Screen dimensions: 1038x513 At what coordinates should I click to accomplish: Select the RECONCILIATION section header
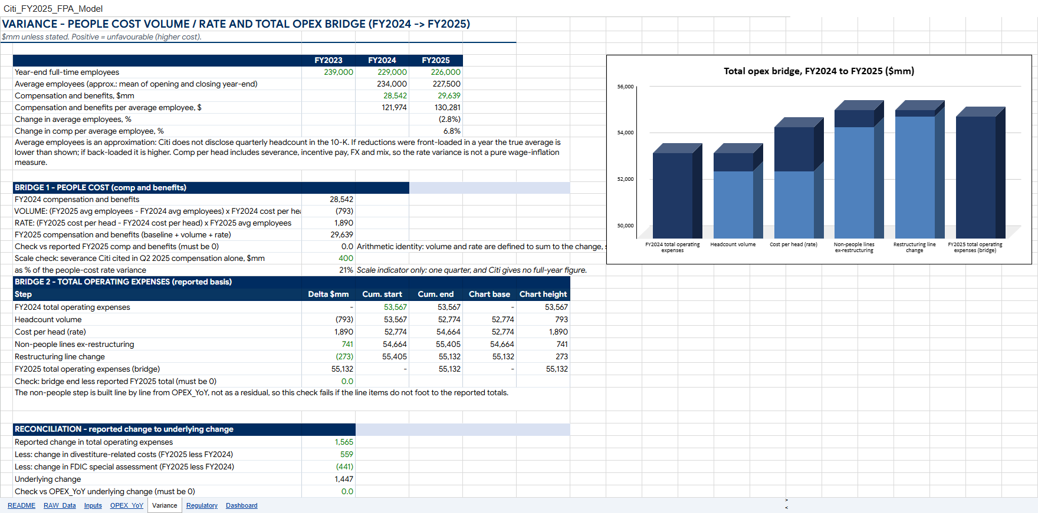[x=184, y=429]
